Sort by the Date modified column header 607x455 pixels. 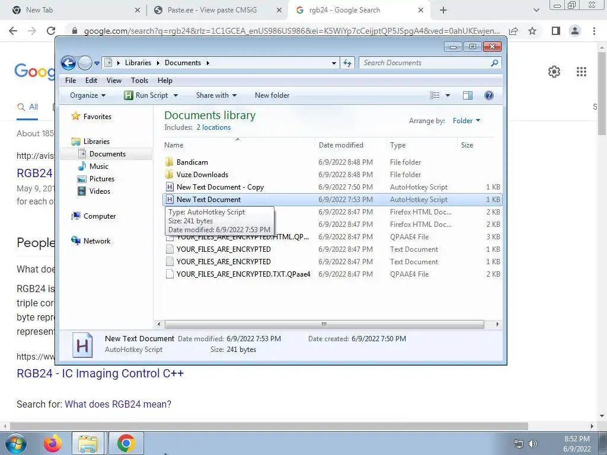point(341,145)
